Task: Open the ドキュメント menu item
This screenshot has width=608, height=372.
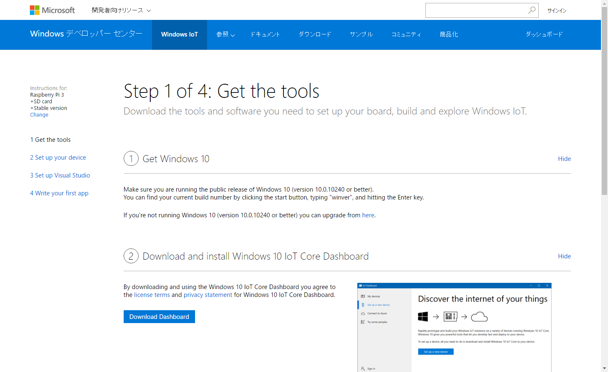Action: pyautogui.click(x=265, y=34)
